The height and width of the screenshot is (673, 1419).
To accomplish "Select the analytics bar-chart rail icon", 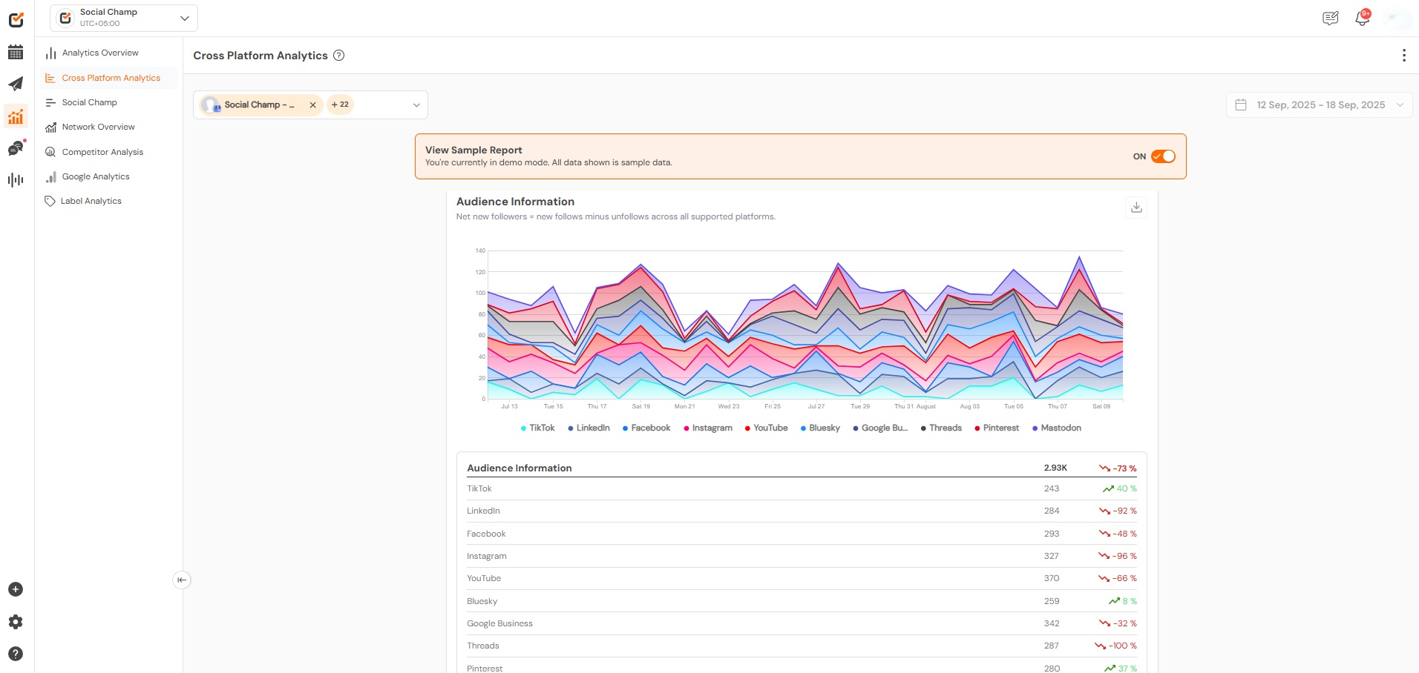I will 16,116.
